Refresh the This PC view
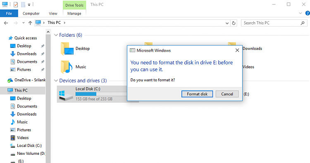Image resolution: width=310 pixels, height=163 pixels. (x=234, y=23)
